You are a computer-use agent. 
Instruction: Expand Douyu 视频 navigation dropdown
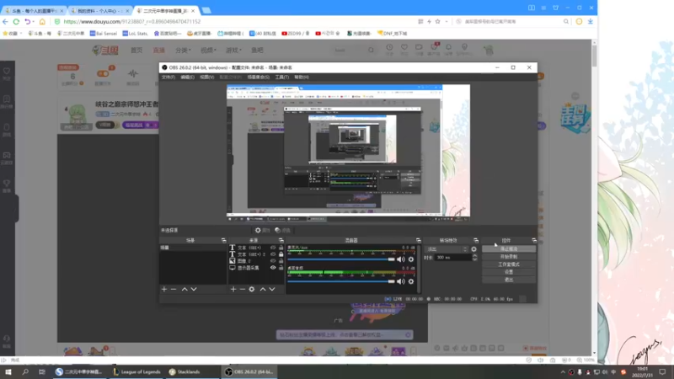[208, 51]
